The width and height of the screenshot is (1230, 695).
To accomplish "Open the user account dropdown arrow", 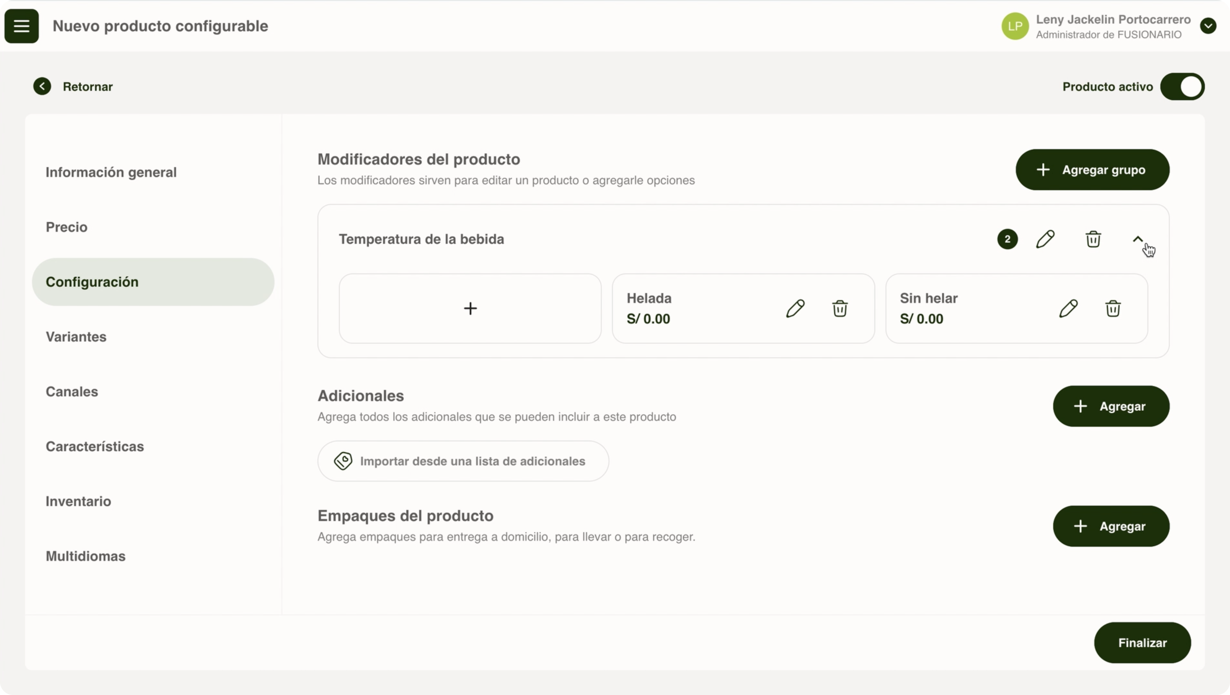I will (1208, 26).
